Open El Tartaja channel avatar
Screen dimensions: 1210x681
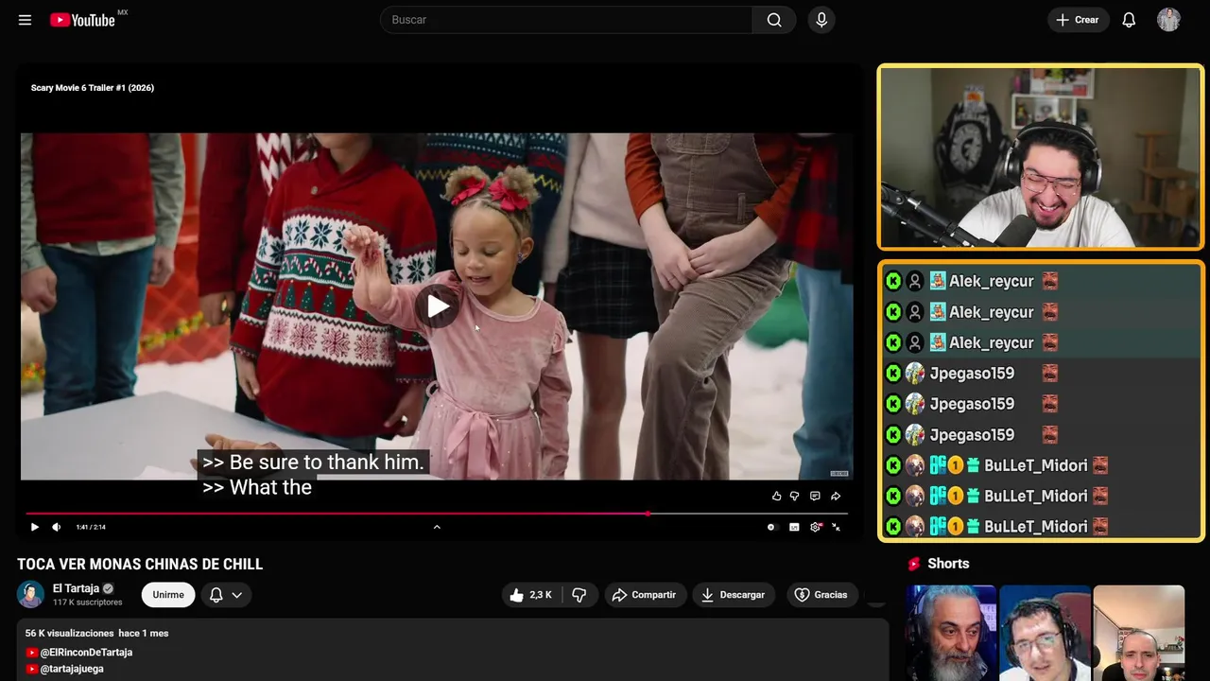(30, 594)
